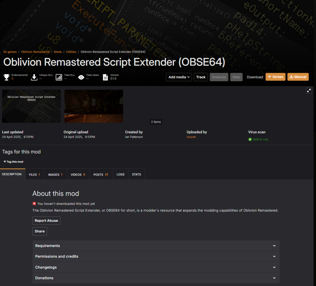Click the Version document icon
Viewport: 316px width, 286px height.
[x=105, y=77]
